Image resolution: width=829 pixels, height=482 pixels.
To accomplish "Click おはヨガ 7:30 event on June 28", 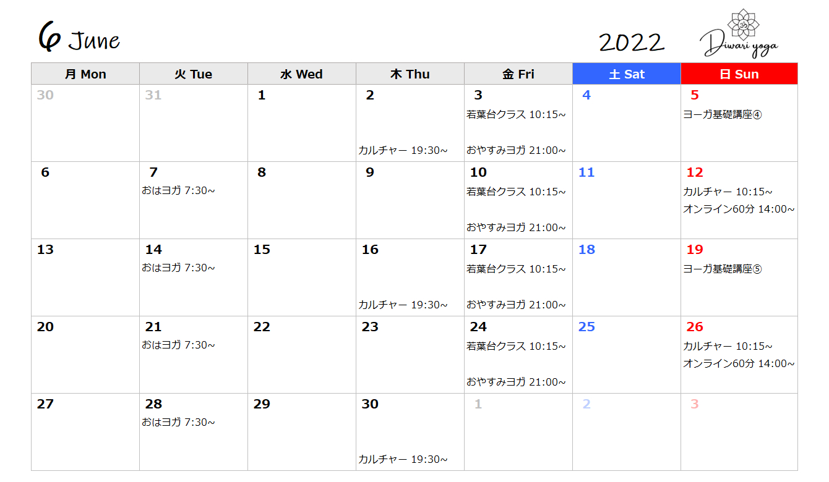I will click(x=178, y=422).
